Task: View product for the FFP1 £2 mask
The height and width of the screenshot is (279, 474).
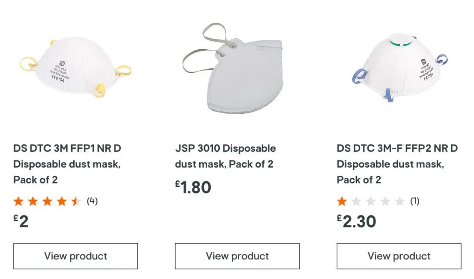Action: tap(75, 256)
